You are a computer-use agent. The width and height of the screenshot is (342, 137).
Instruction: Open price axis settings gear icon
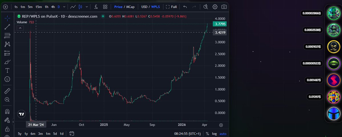(221, 125)
